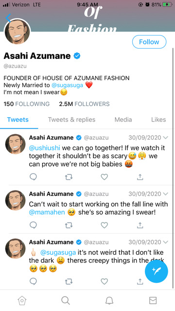Reply to the @ushiushi tweet
Screen dimensions: 175x311
point(33,177)
